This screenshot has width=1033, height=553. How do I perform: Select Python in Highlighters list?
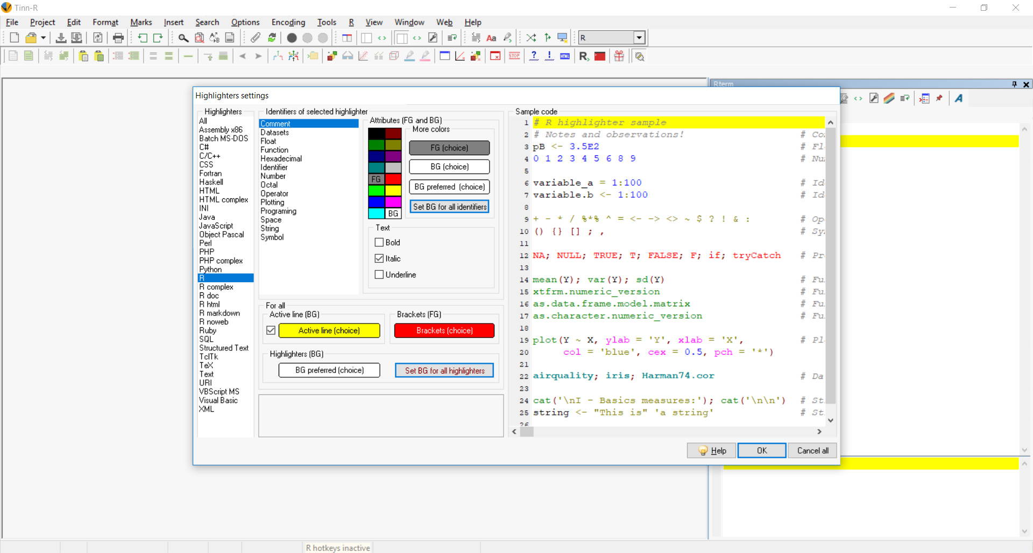pos(210,269)
